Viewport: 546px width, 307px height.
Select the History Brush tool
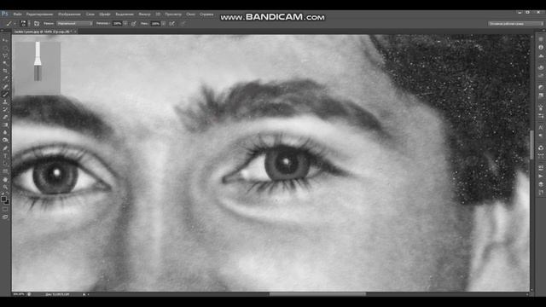5,109
